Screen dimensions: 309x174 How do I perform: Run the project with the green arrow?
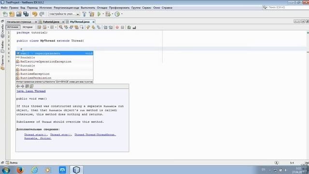click(x=99, y=14)
